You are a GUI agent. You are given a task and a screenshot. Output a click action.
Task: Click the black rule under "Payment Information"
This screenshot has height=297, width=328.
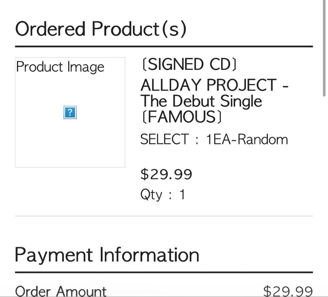[x=164, y=272]
